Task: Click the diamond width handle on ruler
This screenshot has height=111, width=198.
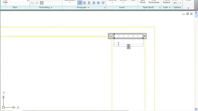Action: (x=144, y=36)
